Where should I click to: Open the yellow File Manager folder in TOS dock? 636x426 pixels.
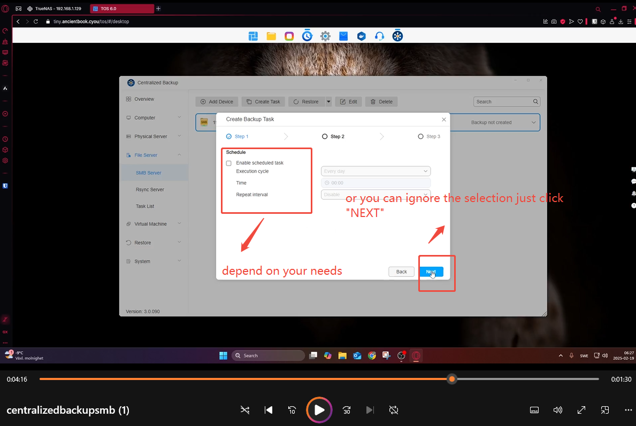(271, 36)
